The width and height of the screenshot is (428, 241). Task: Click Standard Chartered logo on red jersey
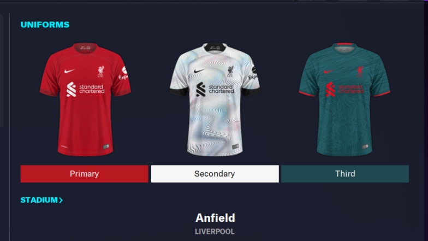click(85, 90)
